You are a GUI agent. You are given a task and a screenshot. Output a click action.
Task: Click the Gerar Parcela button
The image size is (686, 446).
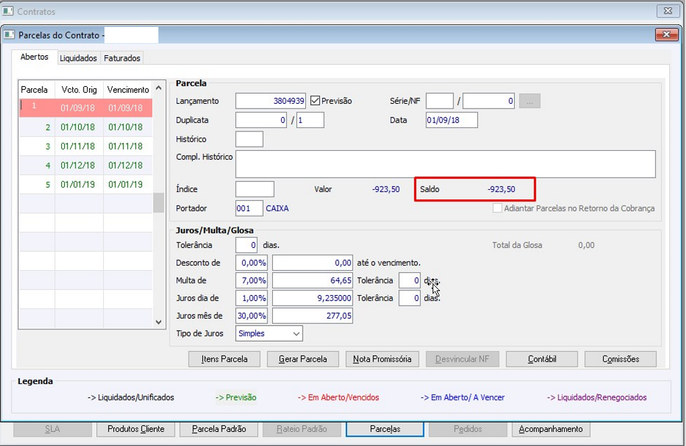(x=303, y=359)
